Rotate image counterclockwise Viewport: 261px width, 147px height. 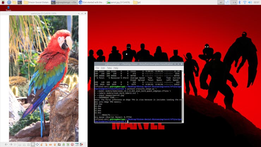click(42, 144)
